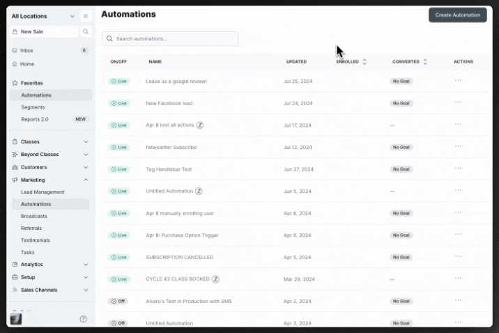The height and width of the screenshot is (333, 499).
Task: Toggle Live status for Apr 8 test all actions
Action: tap(118, 125)
